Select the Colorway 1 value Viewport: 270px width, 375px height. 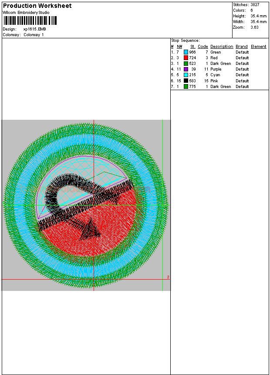point(34,35)
